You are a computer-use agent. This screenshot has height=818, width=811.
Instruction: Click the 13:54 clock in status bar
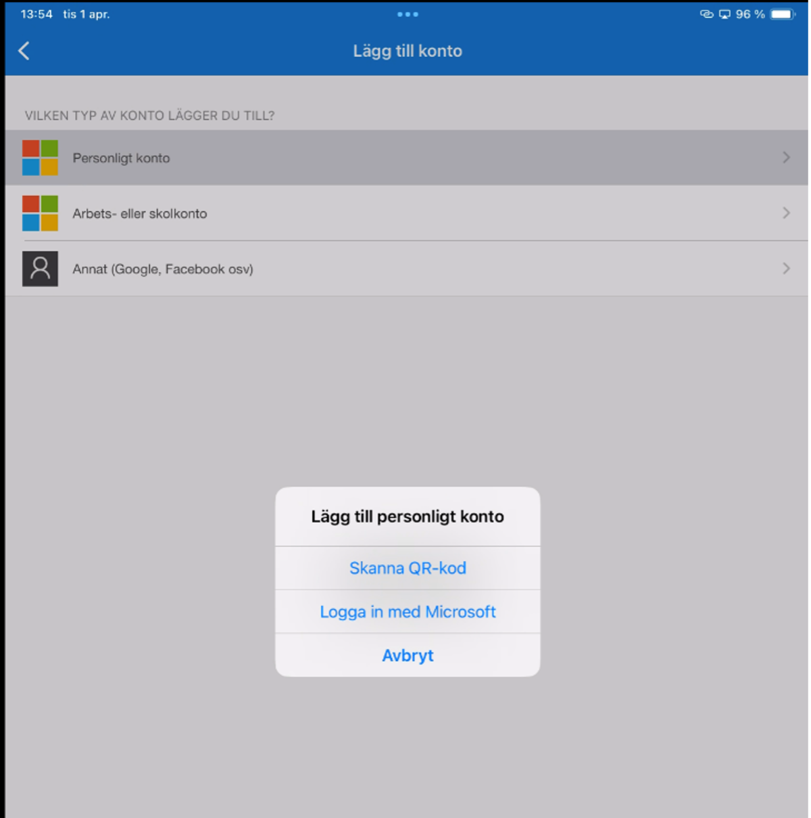pos(36,14)
